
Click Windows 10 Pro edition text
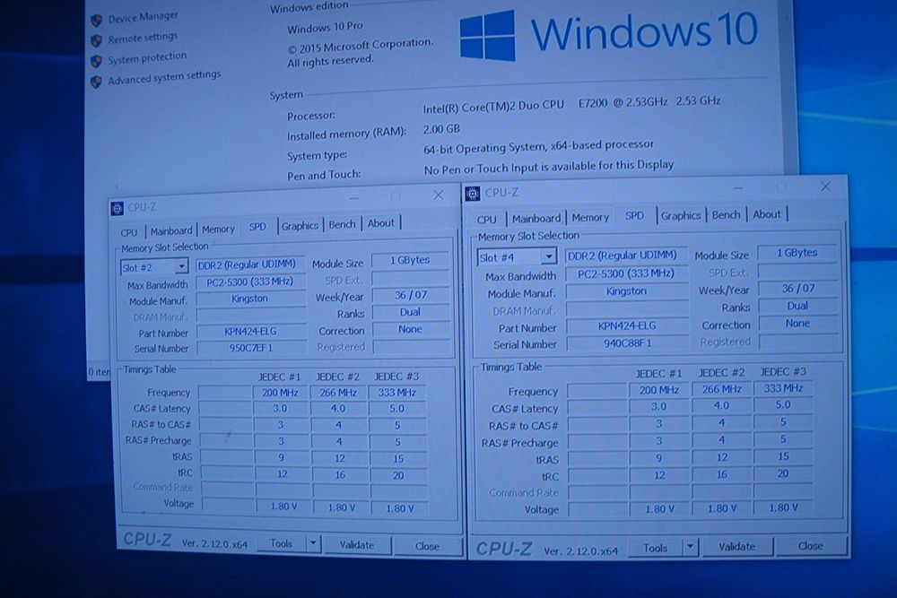pyautogui.click(x=325, y=28)
